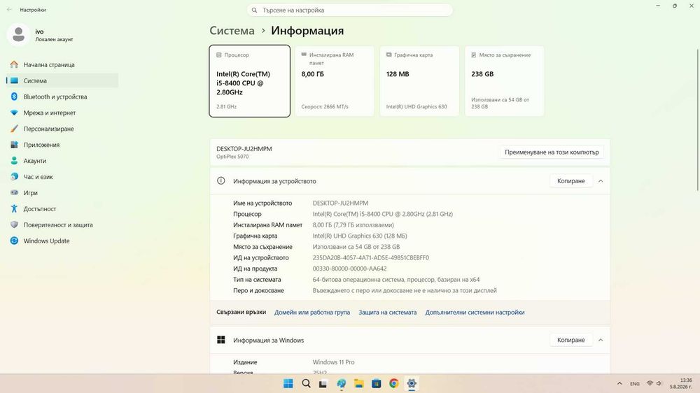Select the Графична карта info card
The height and width of the screenshot is (393, 700).
[419, 81]
